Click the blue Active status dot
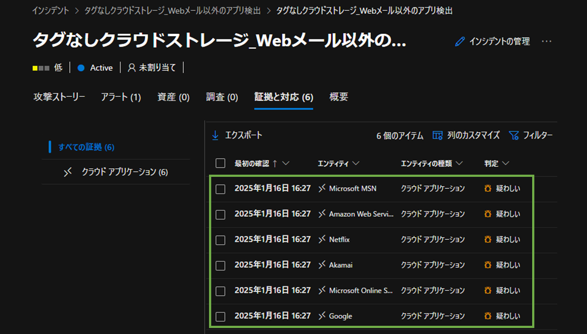This screenshot has width=587, height=334. 81,68
